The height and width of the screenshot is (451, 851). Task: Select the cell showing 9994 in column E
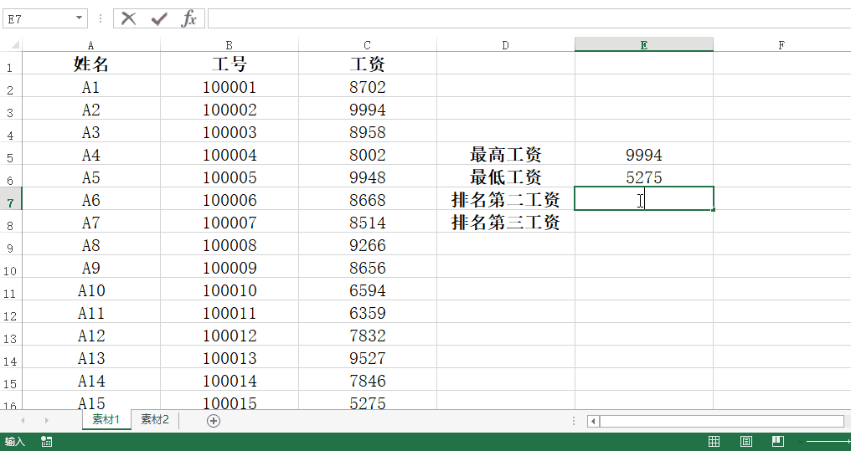pyautogui.click(x=643, y=155)
